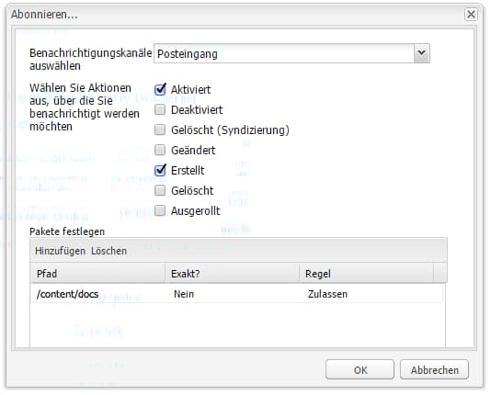Uncheck the Erstellt checkbox
The image size is (491, 395).
[160, 170]
